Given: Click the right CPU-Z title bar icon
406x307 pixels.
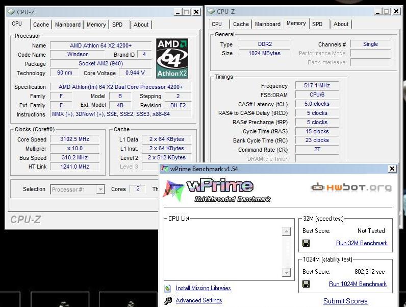Looking at the screenshot, I should pos(211,11).
